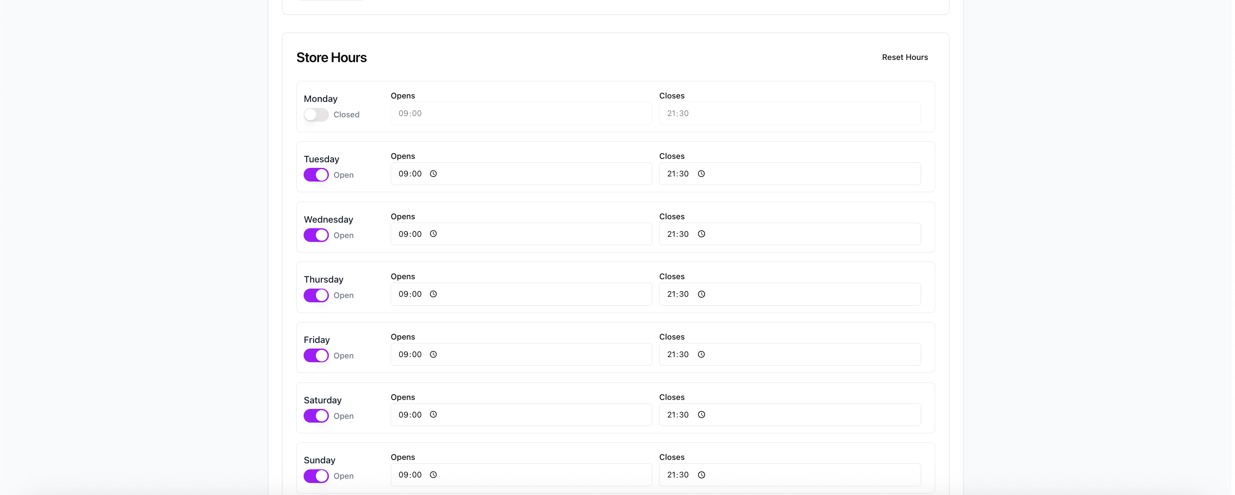Switch off Wednesday open toggle
This screenshot has height=495, width=1235.
click(316, 236)
